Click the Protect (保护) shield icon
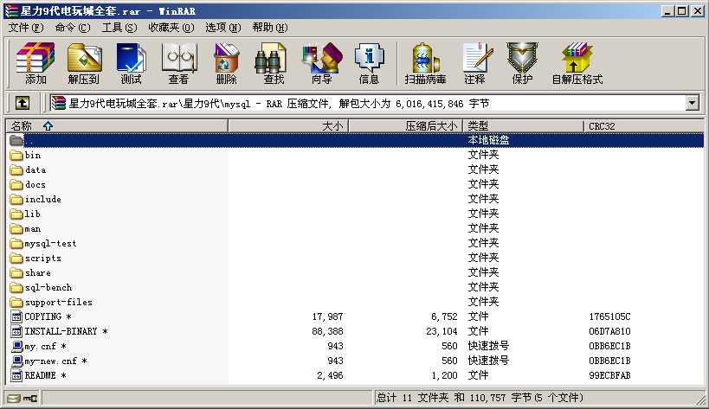709x409 pixels. point(522,63)
